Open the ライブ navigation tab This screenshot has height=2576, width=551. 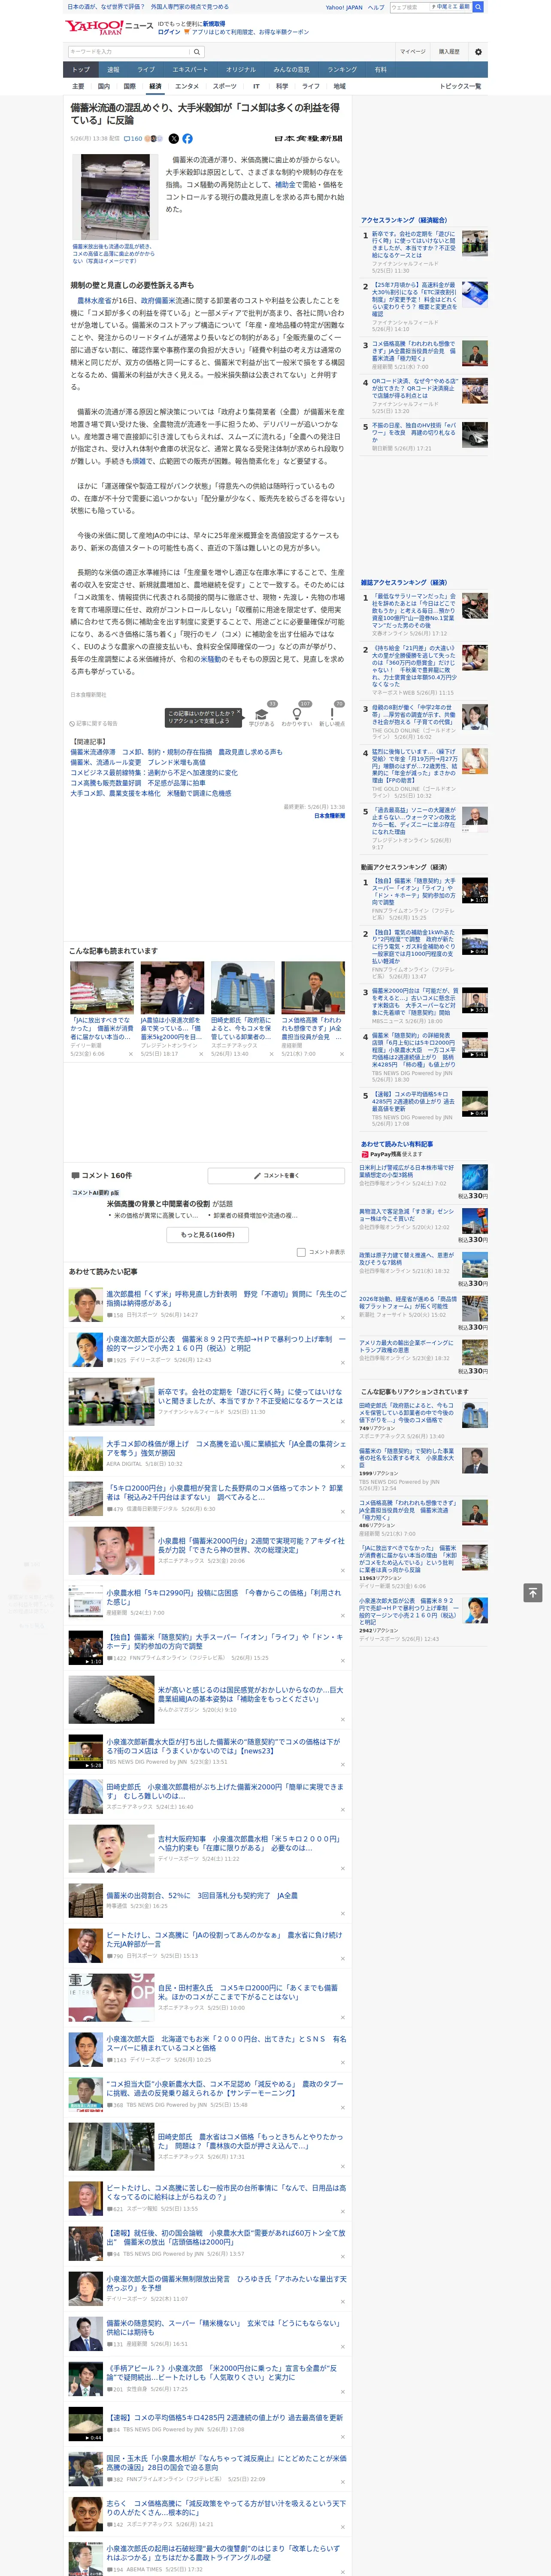coord(146,70)
